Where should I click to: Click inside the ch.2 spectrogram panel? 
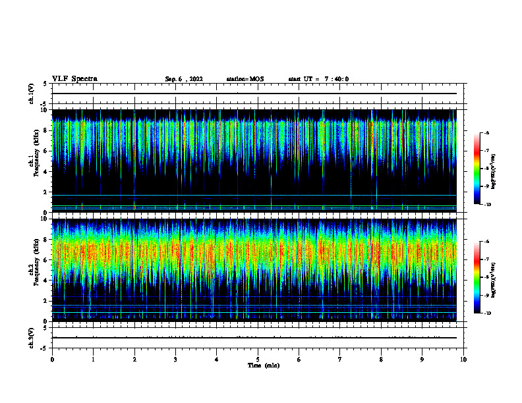coord(254,270)
